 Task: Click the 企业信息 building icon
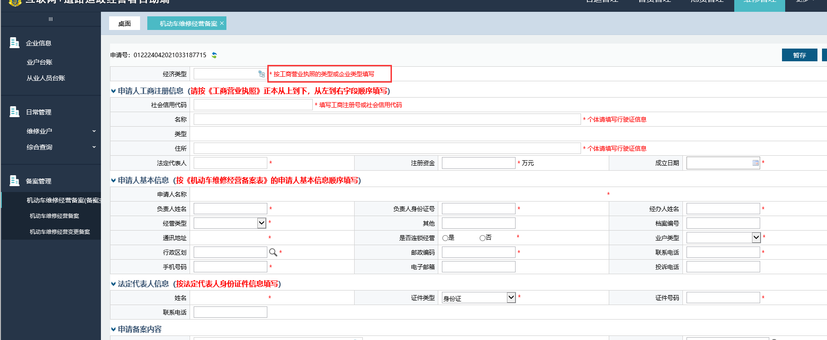point(15,43)
